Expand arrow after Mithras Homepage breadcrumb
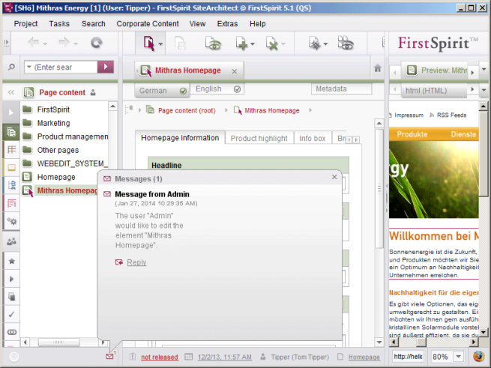The image size is (491, 368). pyautogui.click(x=310, y=110)
